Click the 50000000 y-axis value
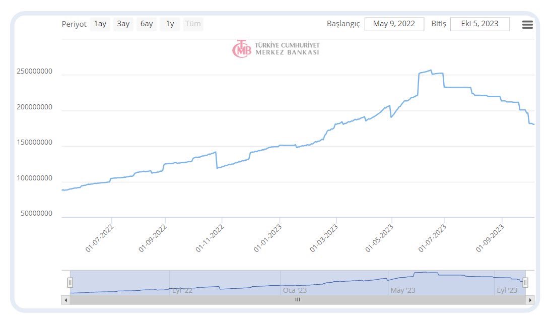 [36, 214]
